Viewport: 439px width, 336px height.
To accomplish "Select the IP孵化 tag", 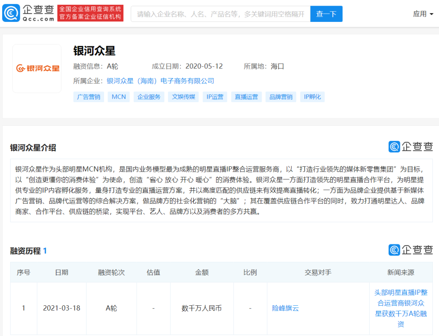I will click(312, 97).
